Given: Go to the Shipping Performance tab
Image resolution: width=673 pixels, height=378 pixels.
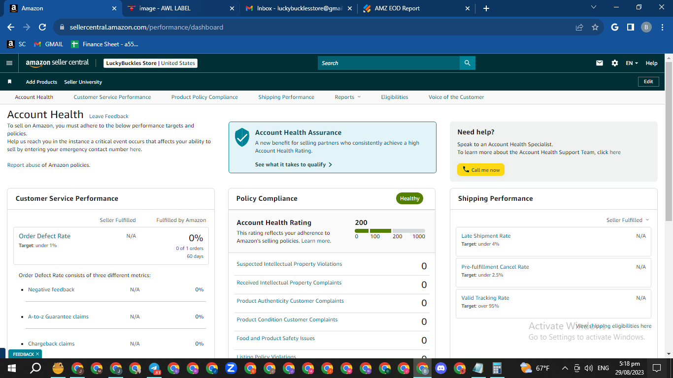Looking at the screenshot, I should tap(286, 97).
